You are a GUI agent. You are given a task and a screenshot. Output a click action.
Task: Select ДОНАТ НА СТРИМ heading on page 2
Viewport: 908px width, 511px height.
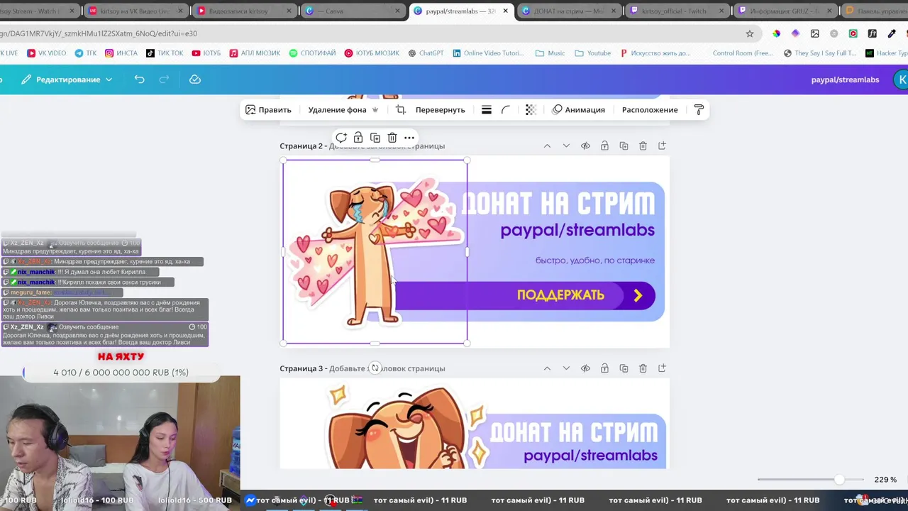pyautogui.click(x=558, y=204)
